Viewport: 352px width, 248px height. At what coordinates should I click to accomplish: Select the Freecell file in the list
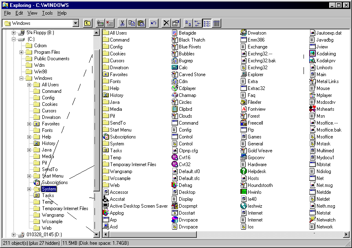255,123
